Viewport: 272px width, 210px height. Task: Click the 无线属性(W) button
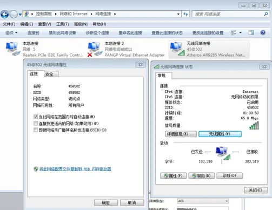(x=220, y=134)
